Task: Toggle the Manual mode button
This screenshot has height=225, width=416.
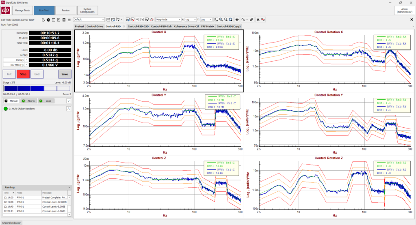Action: (11, 101)
